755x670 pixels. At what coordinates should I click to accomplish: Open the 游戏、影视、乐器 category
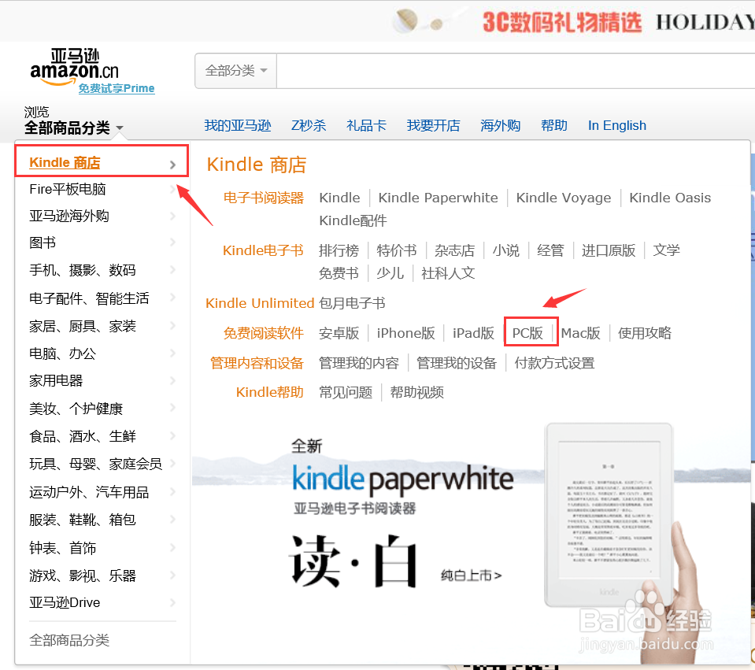click(83, 576)
